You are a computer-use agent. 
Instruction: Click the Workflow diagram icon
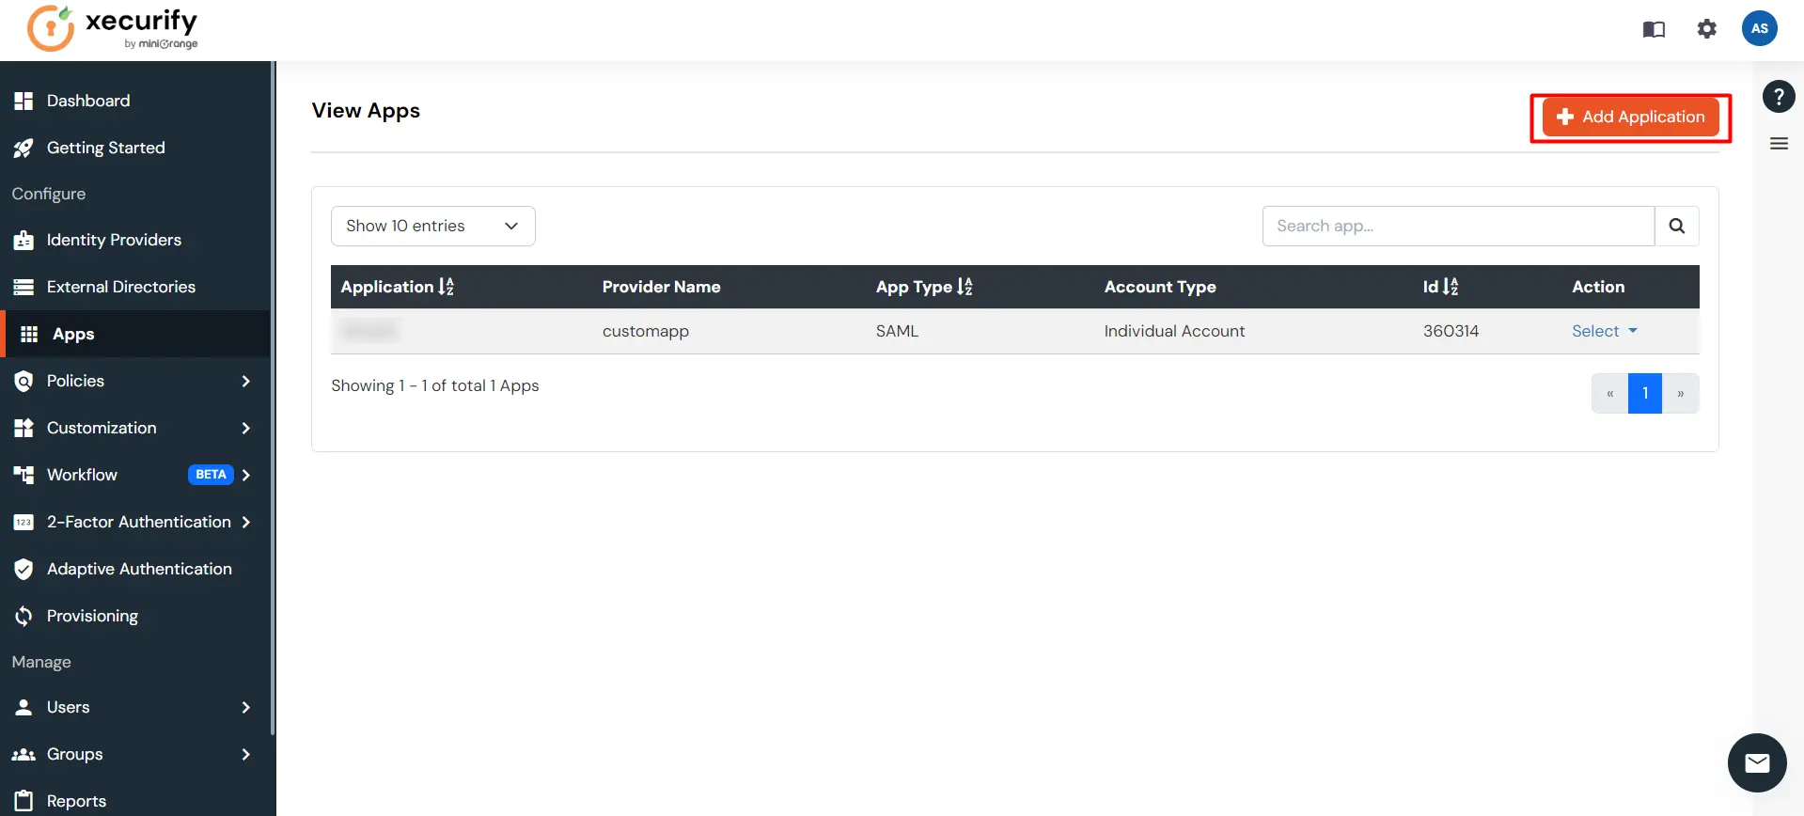click(x=24, y=475)
